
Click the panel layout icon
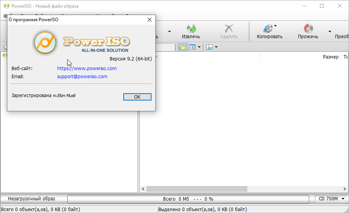(209, 47)
